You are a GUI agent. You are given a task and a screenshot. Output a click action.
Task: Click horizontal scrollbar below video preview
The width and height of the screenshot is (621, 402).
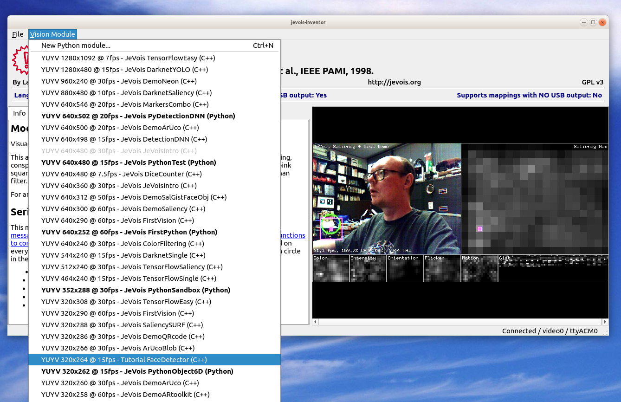tap(460, 322)
